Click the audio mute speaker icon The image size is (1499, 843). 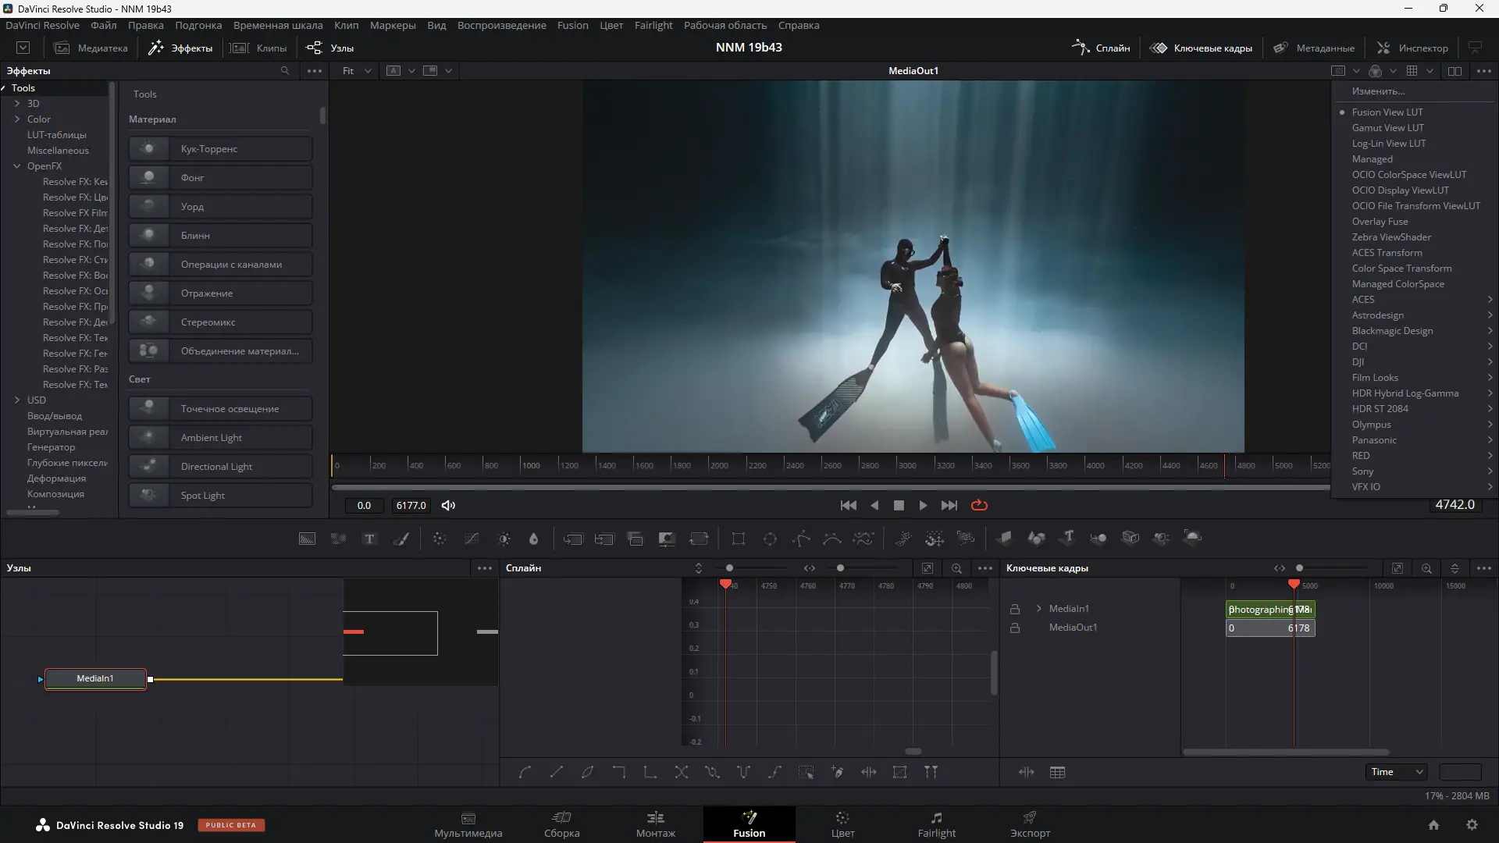point(448,506)
